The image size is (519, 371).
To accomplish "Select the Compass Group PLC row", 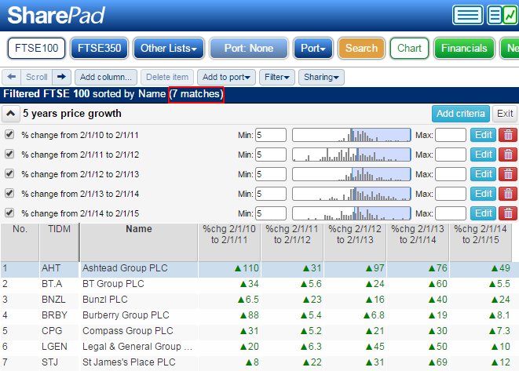I will click(259, 331).
